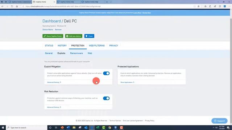Viewport: 232px width, 130px height.
Task: Click the browser Home icon
Action: [17, 6]
